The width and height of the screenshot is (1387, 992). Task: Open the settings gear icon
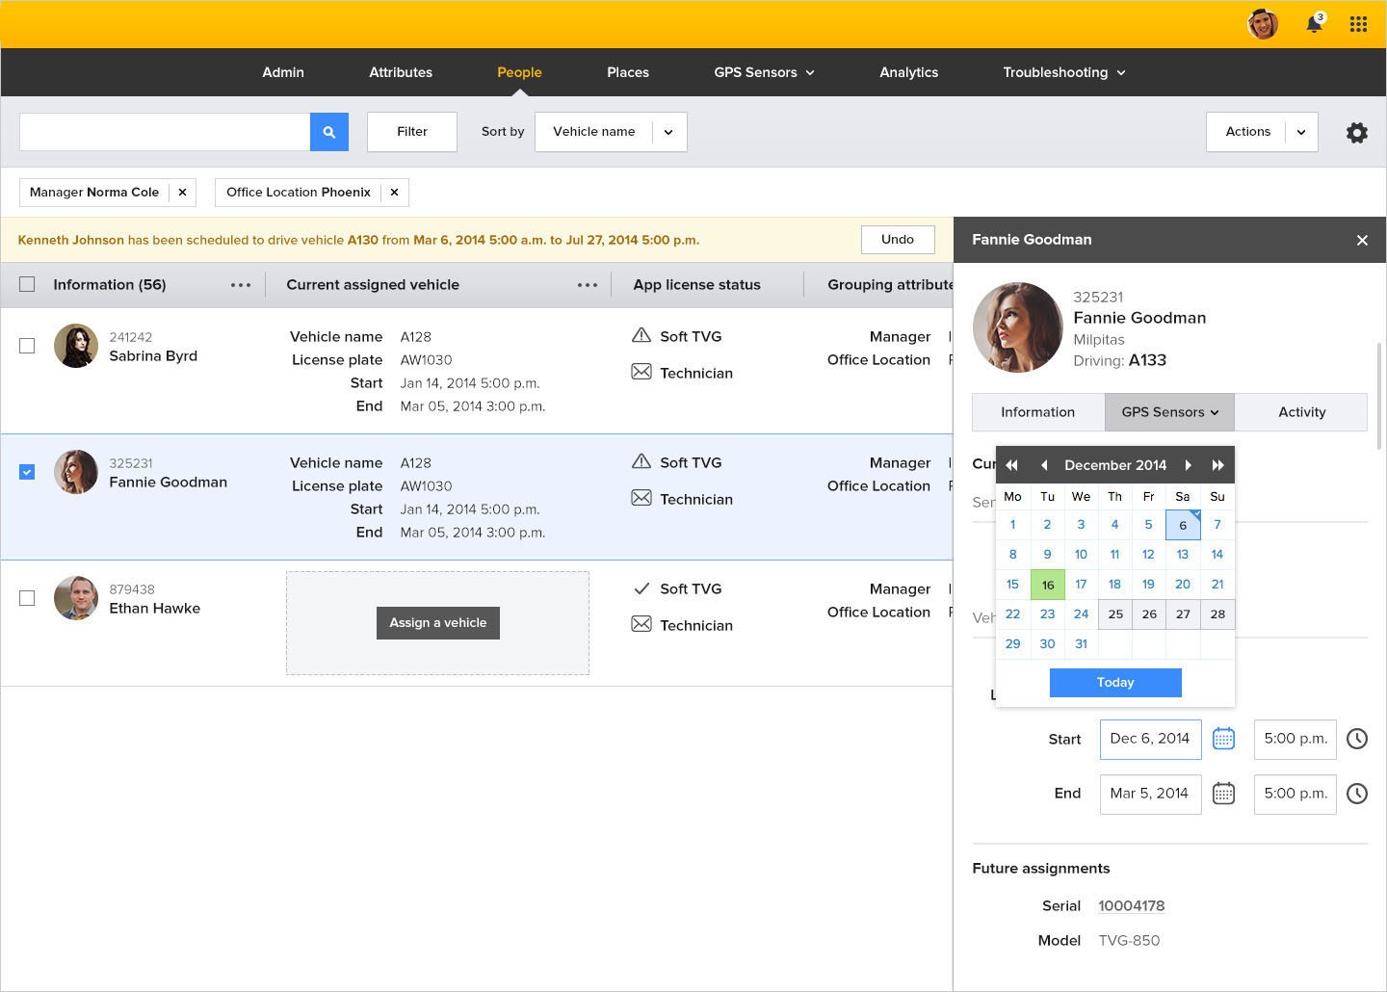[x=1357, y=133]
